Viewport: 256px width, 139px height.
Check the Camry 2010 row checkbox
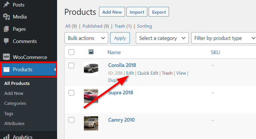click(x=71, y=120)
